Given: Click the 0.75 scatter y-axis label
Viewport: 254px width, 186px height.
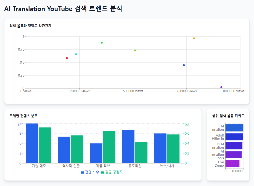Looking at the screenshot, I should pyautogui.click(x=21, y=49).
